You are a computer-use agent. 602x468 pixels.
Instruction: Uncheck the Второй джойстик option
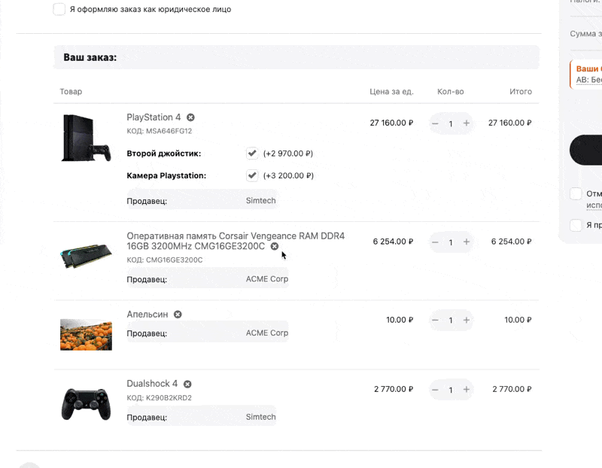(x=252, y=153)
